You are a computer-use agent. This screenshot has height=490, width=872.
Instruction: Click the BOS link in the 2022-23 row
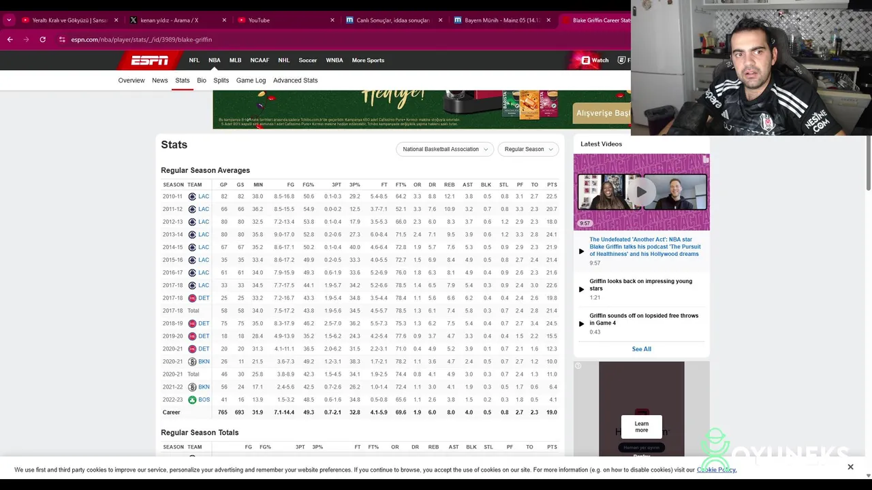[204, 400]
